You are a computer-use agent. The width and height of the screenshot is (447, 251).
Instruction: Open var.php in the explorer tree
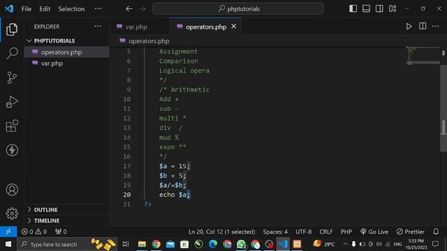coord(67,63)
